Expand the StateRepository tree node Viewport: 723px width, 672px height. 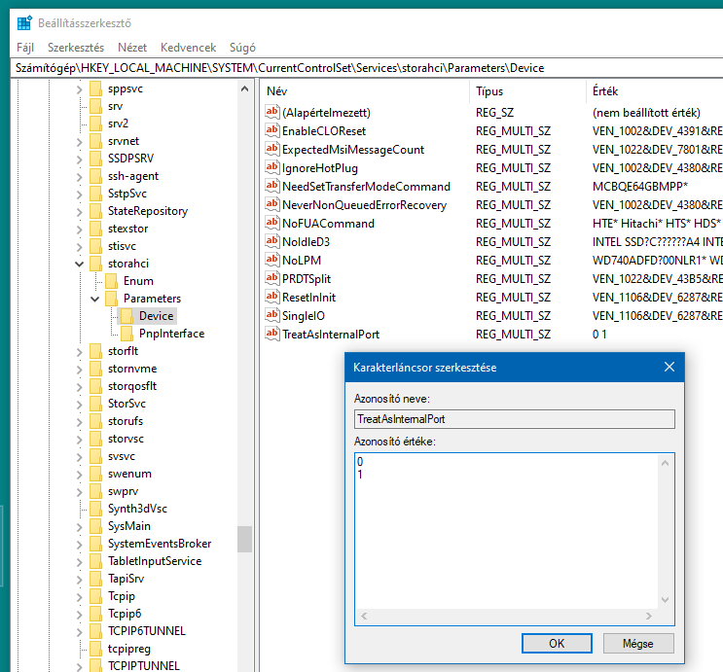pos(80,212)
